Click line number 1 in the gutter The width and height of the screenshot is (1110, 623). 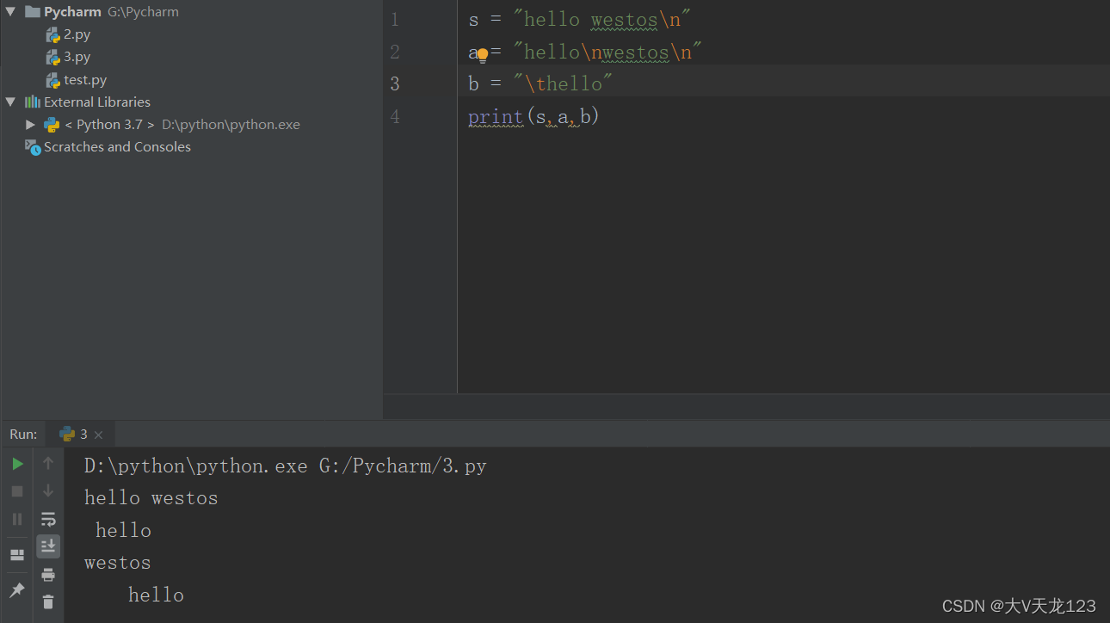point(395,19)
